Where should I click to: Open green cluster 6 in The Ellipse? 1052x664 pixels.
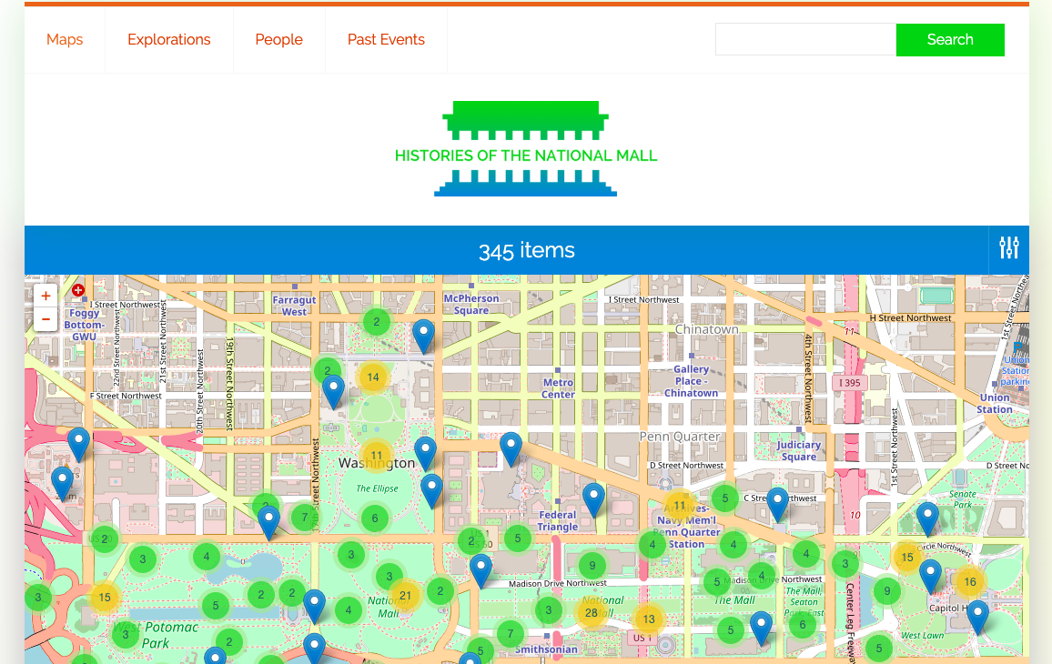click(x=375, y=518)
